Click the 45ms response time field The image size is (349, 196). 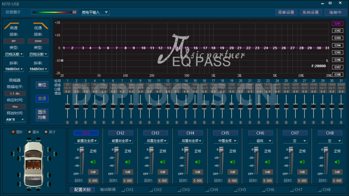[x=15, y=107]
